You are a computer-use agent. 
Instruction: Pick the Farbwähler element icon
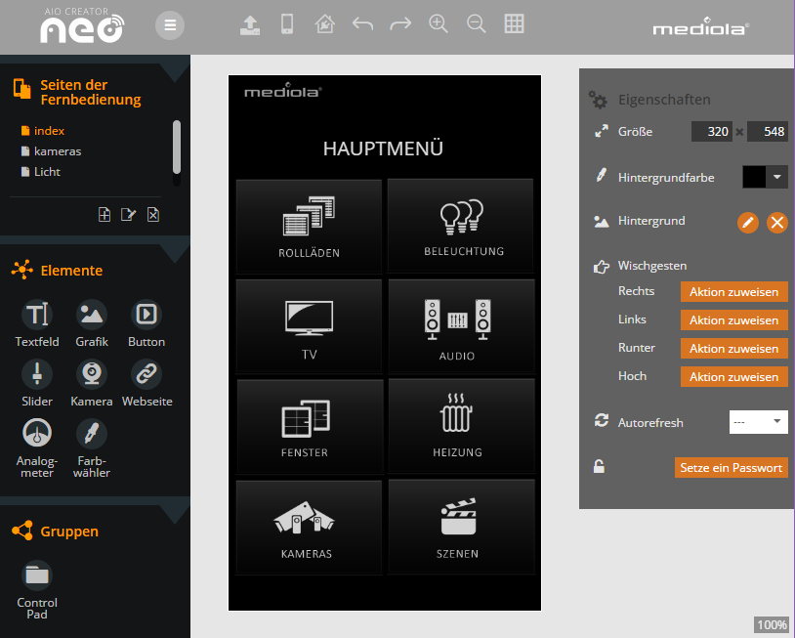[92, 433]
